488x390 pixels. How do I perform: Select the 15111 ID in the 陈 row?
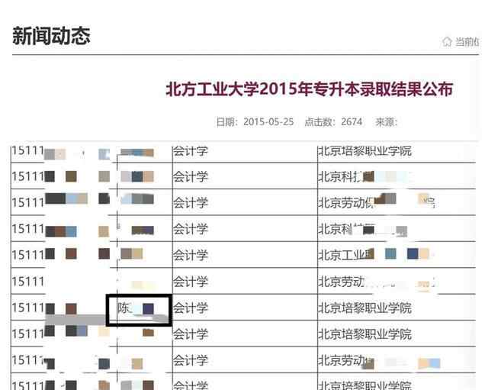coord(27,308)
